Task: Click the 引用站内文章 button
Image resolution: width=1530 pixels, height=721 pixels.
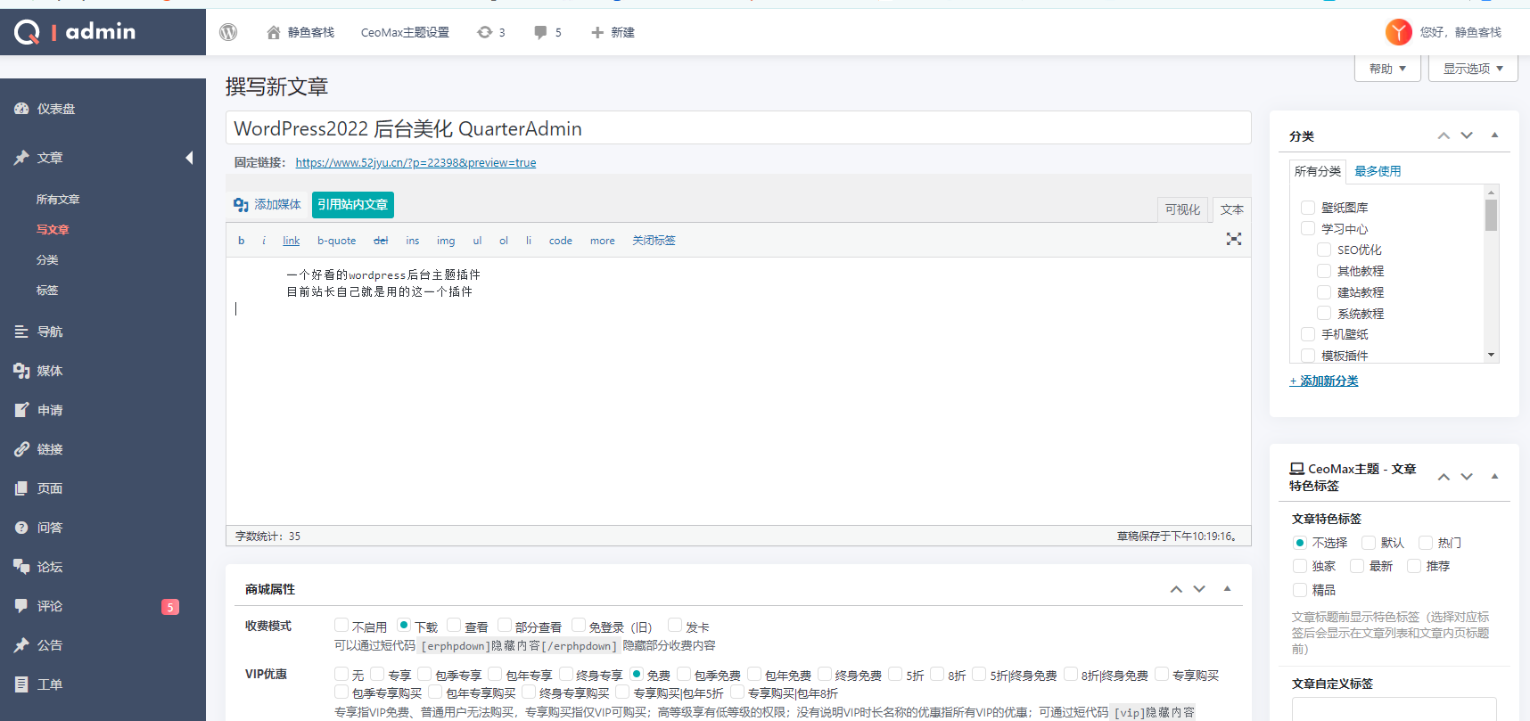Action: [x=353, y=205]
